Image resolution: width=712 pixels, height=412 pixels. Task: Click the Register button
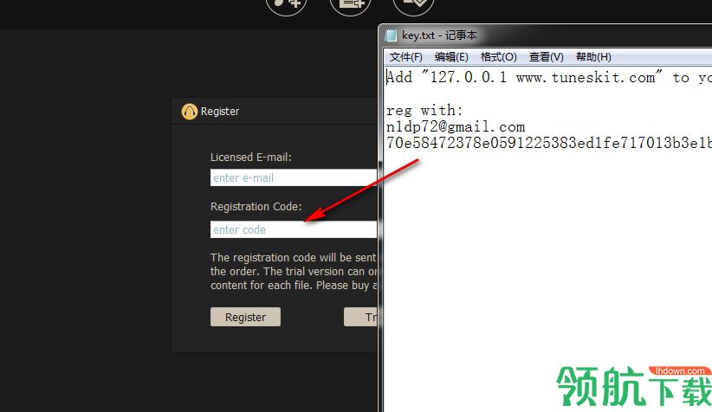click(245, 317)
